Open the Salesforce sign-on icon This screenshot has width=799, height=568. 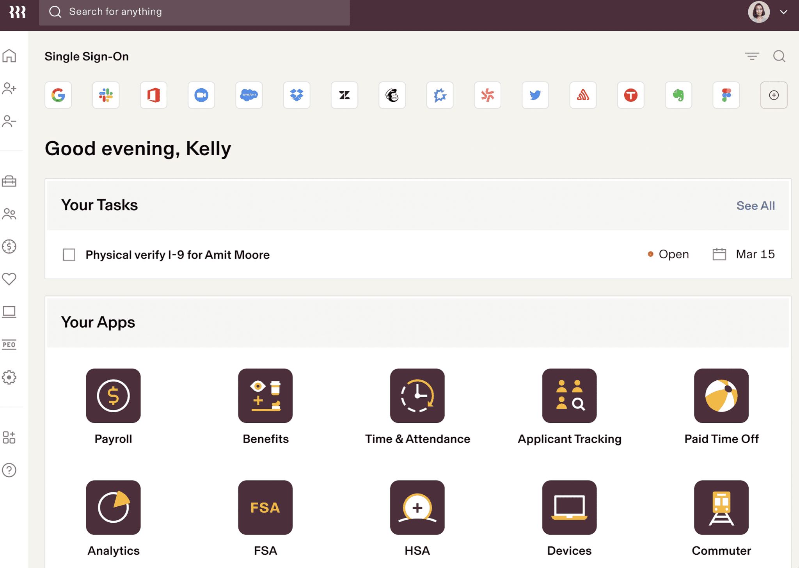(x=249, y=95)
